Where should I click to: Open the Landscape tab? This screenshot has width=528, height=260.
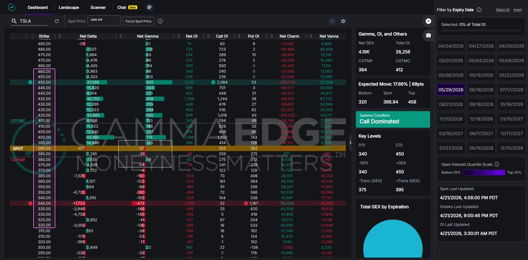69,7
